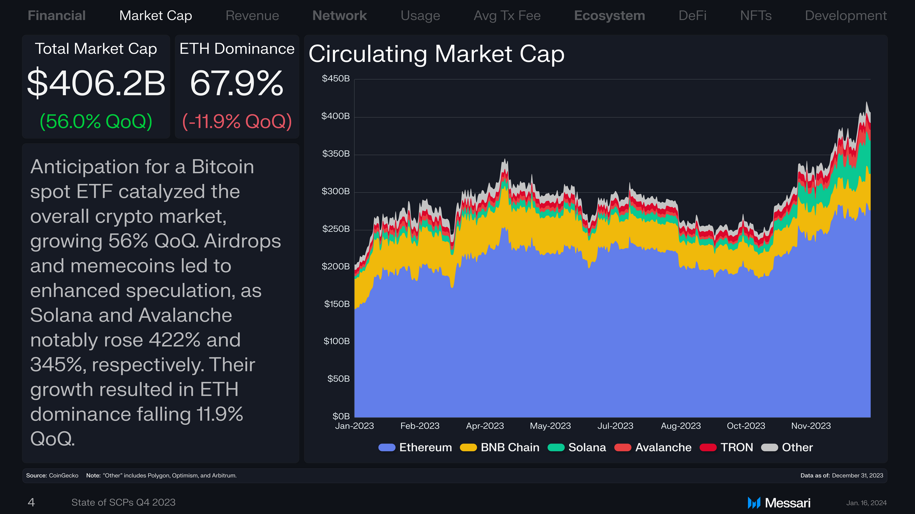
Task: Click the $50B y-axis label
Action: click(338, 379)
